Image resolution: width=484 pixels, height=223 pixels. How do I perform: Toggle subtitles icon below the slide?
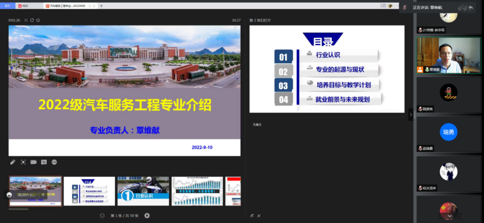pos(44,162)
